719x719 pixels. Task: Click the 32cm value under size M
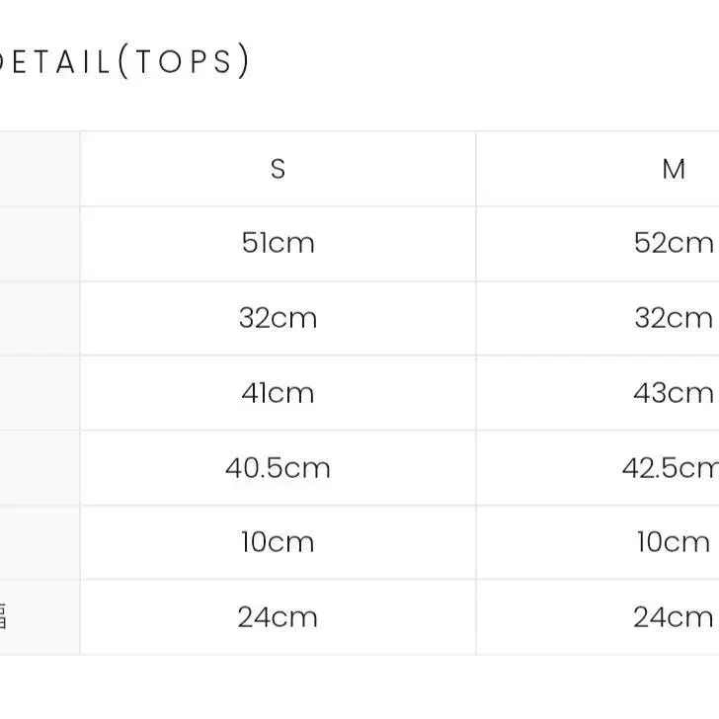[674, 318]
